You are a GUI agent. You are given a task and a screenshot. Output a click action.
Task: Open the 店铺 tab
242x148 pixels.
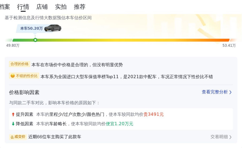(42, 7)
